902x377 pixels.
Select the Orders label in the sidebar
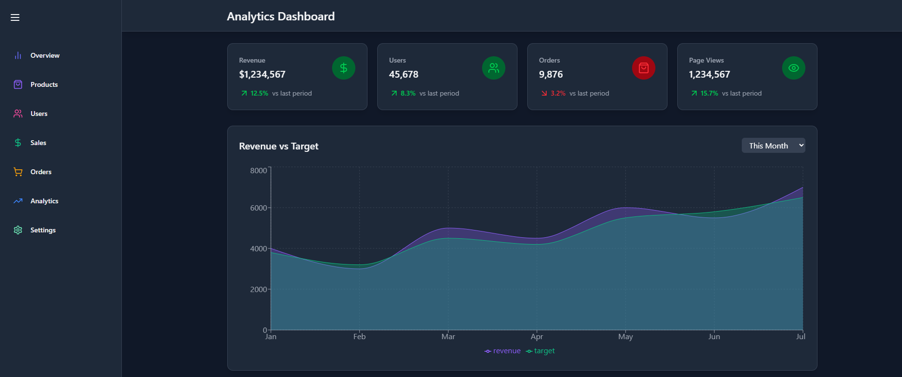click(x=41, y=172)
